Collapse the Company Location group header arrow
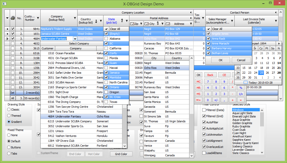The height and width of the screenshot is (163, 287). (190, 13)
